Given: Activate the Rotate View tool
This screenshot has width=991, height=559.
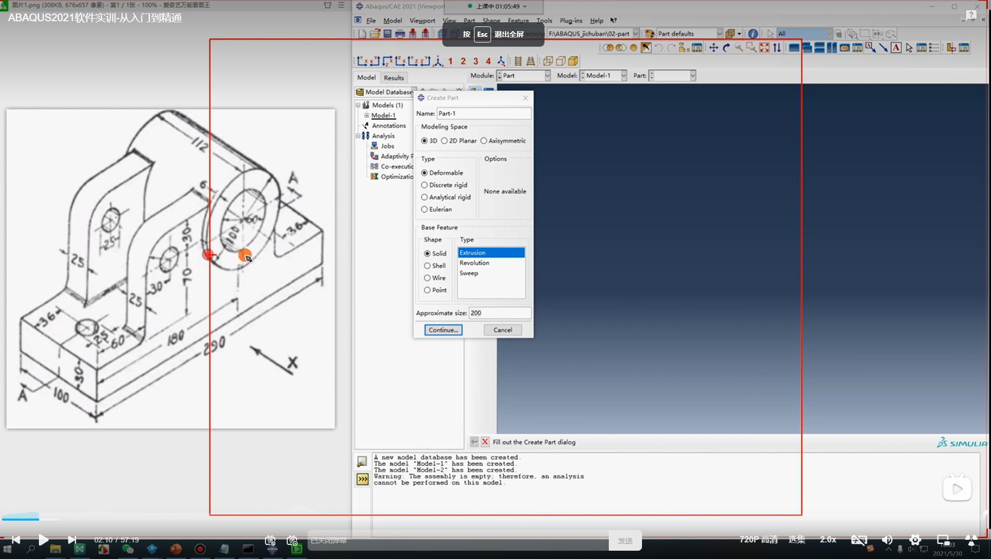Looking at the screenshot, I should tap(727, 47).
